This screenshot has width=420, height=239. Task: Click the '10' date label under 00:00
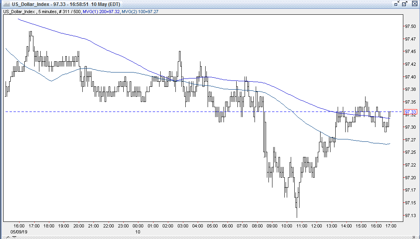pos(138,231)
